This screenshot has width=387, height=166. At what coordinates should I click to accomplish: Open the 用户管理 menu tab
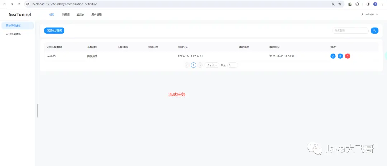[x=96, y=15]
